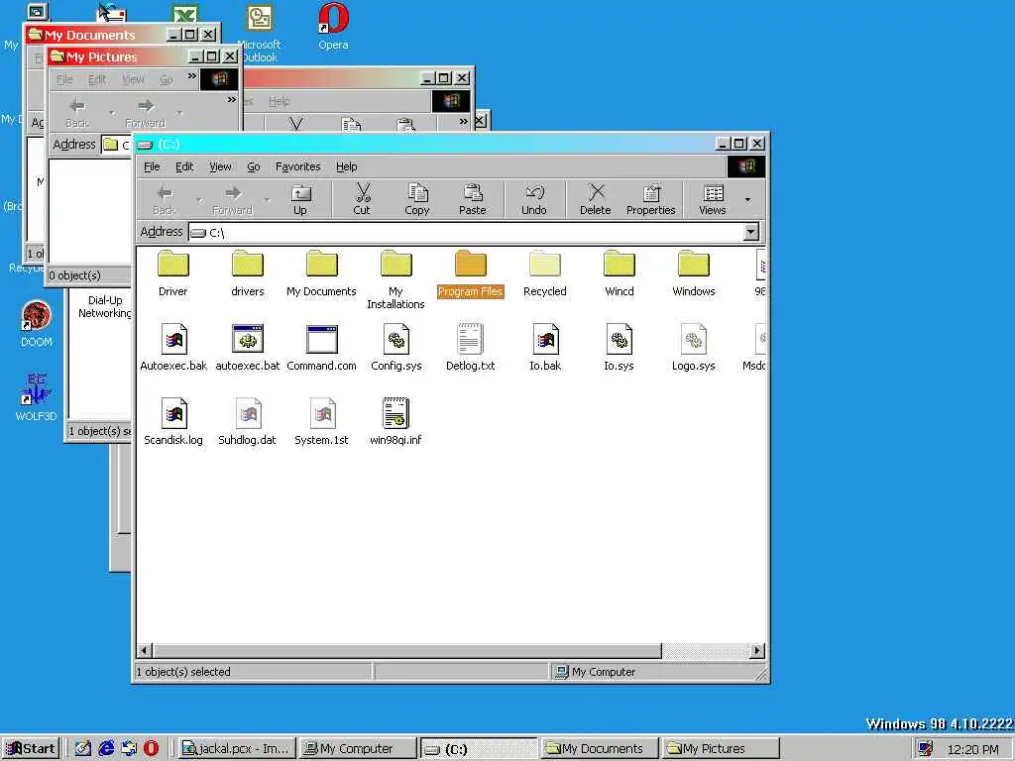
Task: Click the Copy toolbar button
Action: tap(417, 200)
